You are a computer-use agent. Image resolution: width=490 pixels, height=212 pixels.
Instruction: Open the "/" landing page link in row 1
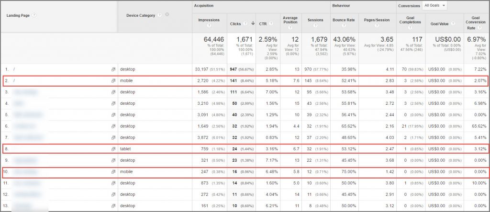coord(14,69)
